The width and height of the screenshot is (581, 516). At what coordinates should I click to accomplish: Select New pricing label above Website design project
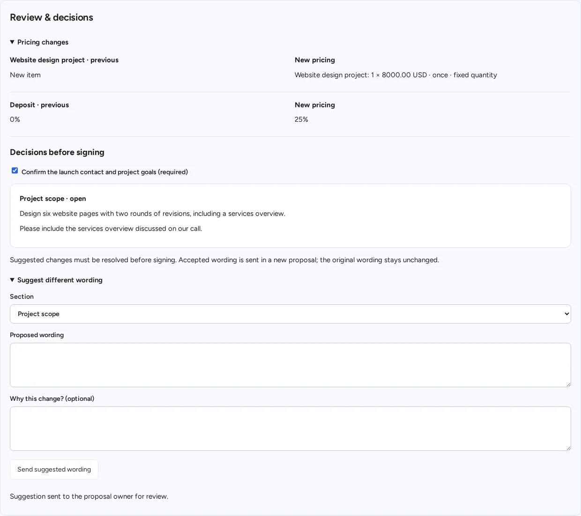(x=315, y=60)
